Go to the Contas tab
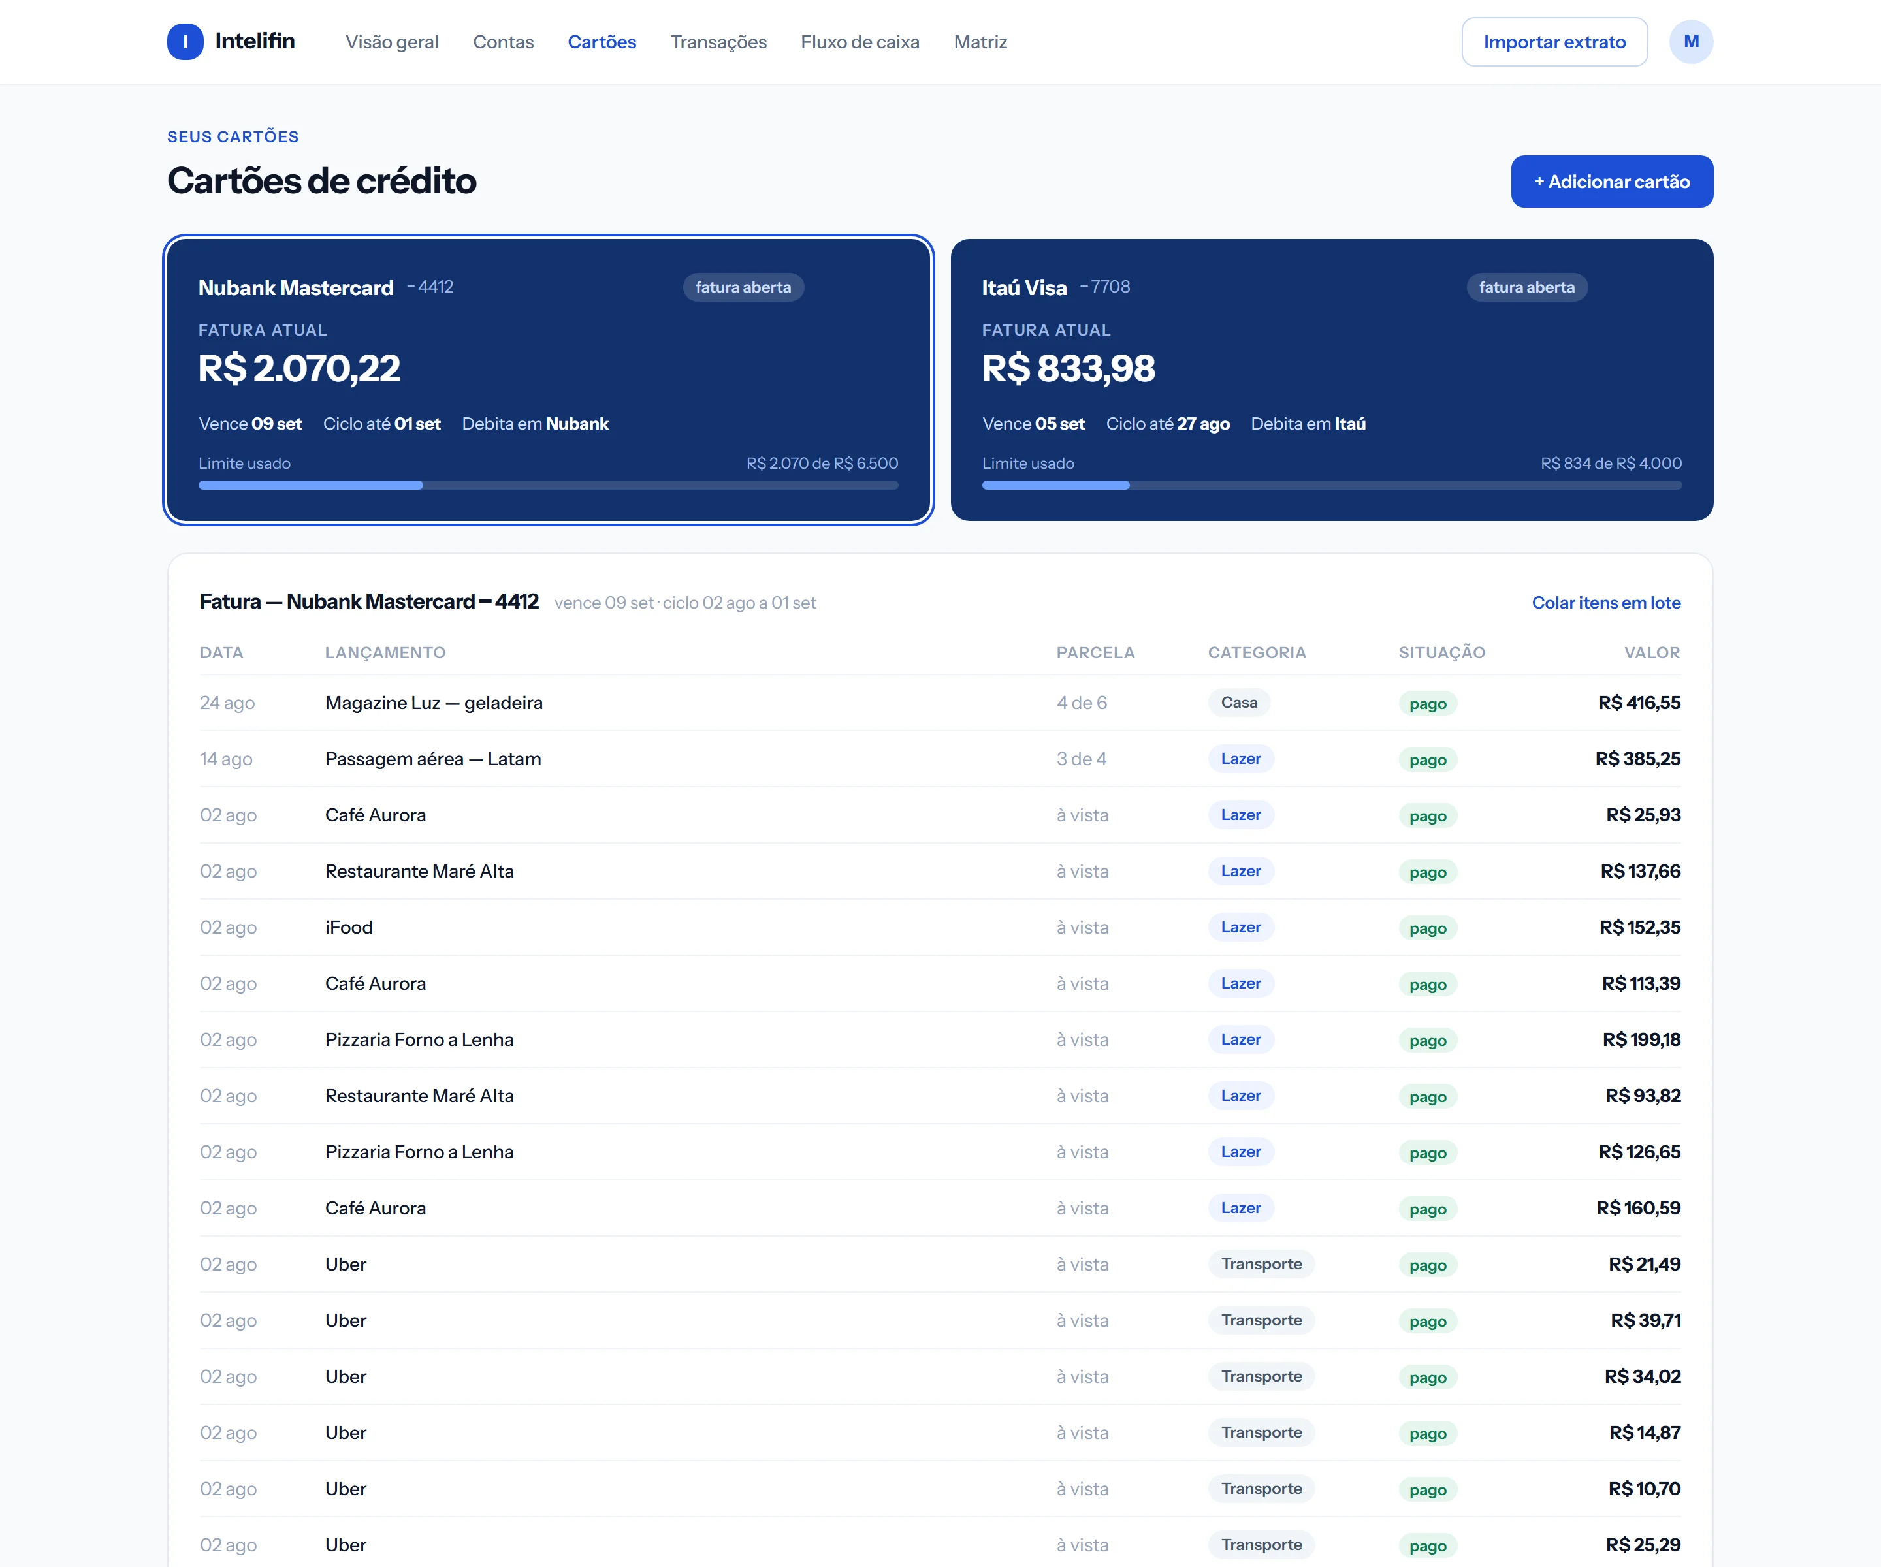 pyautogui.click(x=504, y=42)
